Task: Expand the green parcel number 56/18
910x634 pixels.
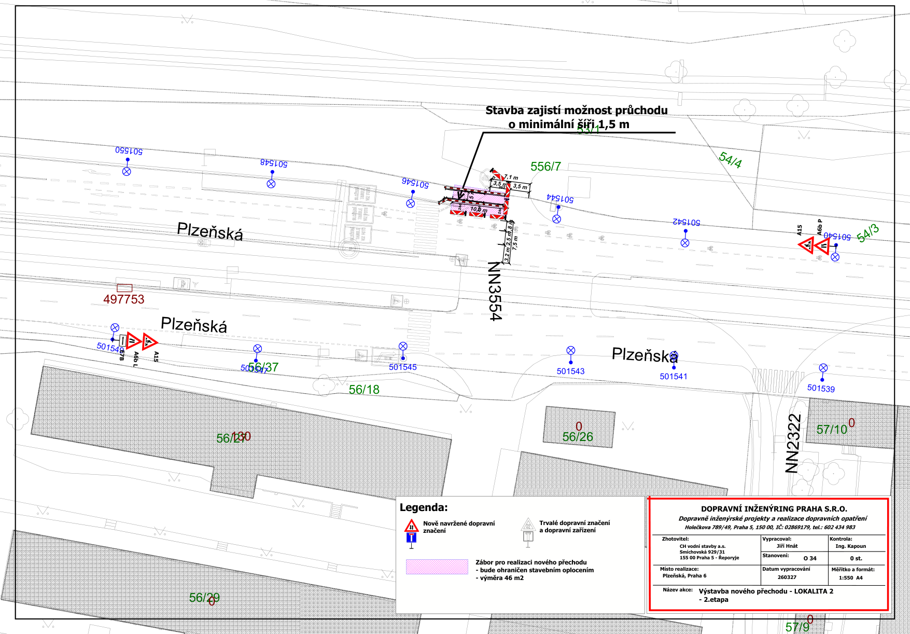Action: (x=364, y=389)
